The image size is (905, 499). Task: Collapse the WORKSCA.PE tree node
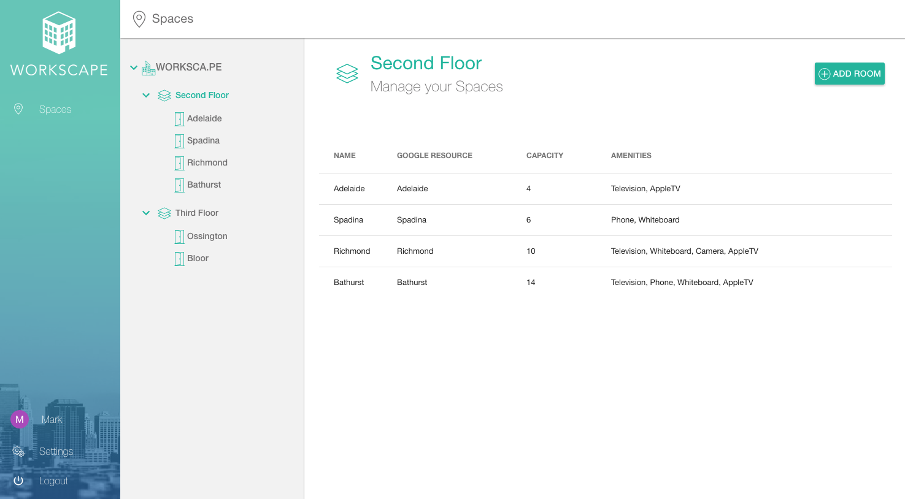(134, 67)
